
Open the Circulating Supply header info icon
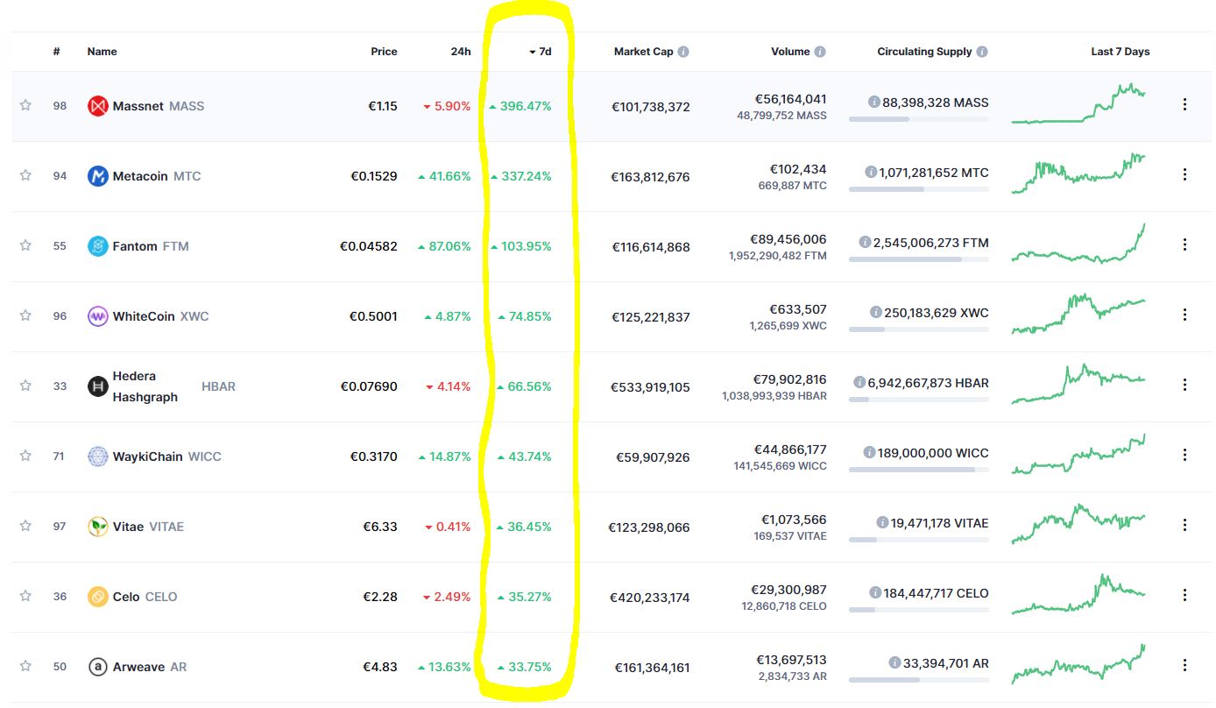(982, 52)
